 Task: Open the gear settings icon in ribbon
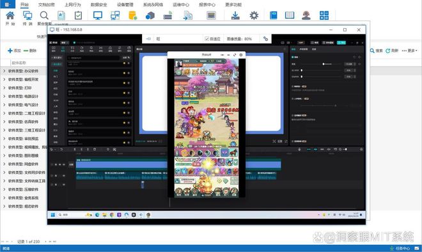254,15
